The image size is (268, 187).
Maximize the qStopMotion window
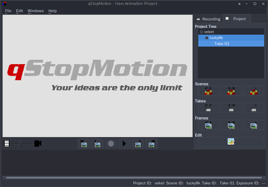point(255,4)
